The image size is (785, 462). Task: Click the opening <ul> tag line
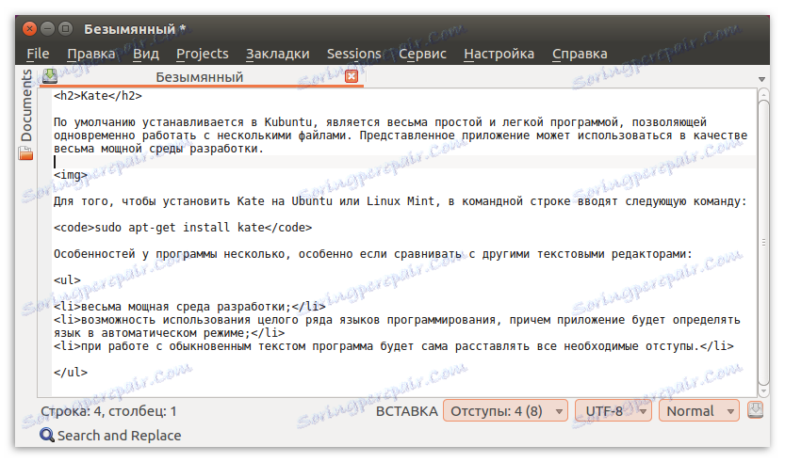pos(67,280)
